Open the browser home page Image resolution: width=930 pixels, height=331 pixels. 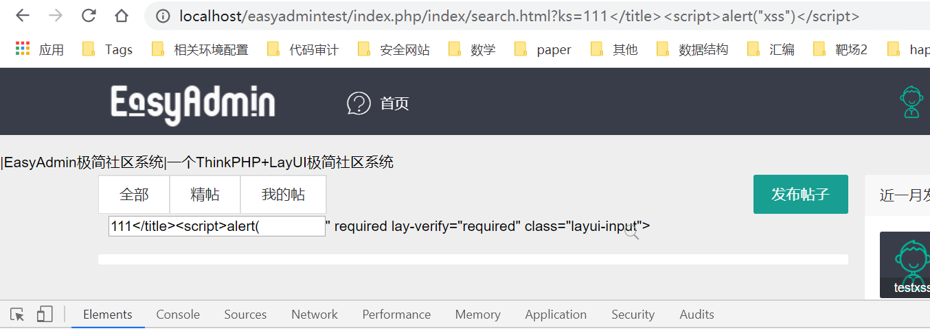point(122,16)
